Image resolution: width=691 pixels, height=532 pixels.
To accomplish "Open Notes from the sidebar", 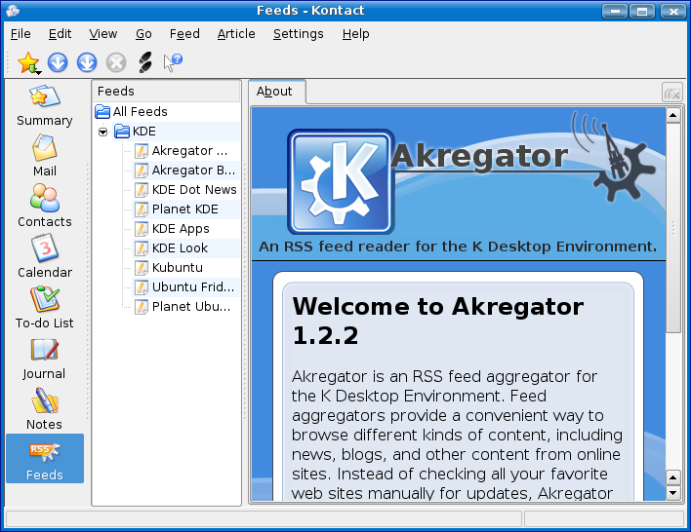I will (x=44, y=409).
